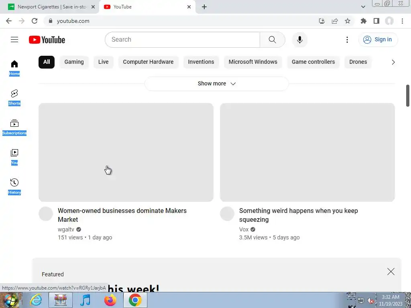This screenshot has height=308, width=411.
Task: Toggle Chrome side panel
Action: [x=376, y=21]
